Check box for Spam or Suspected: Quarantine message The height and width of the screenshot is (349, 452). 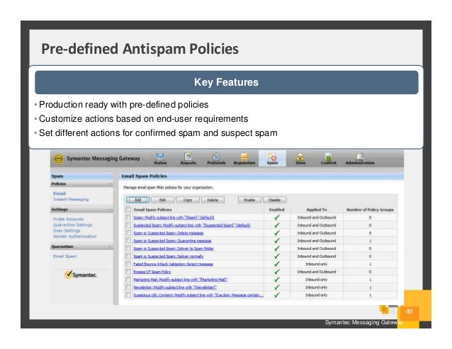128,241
